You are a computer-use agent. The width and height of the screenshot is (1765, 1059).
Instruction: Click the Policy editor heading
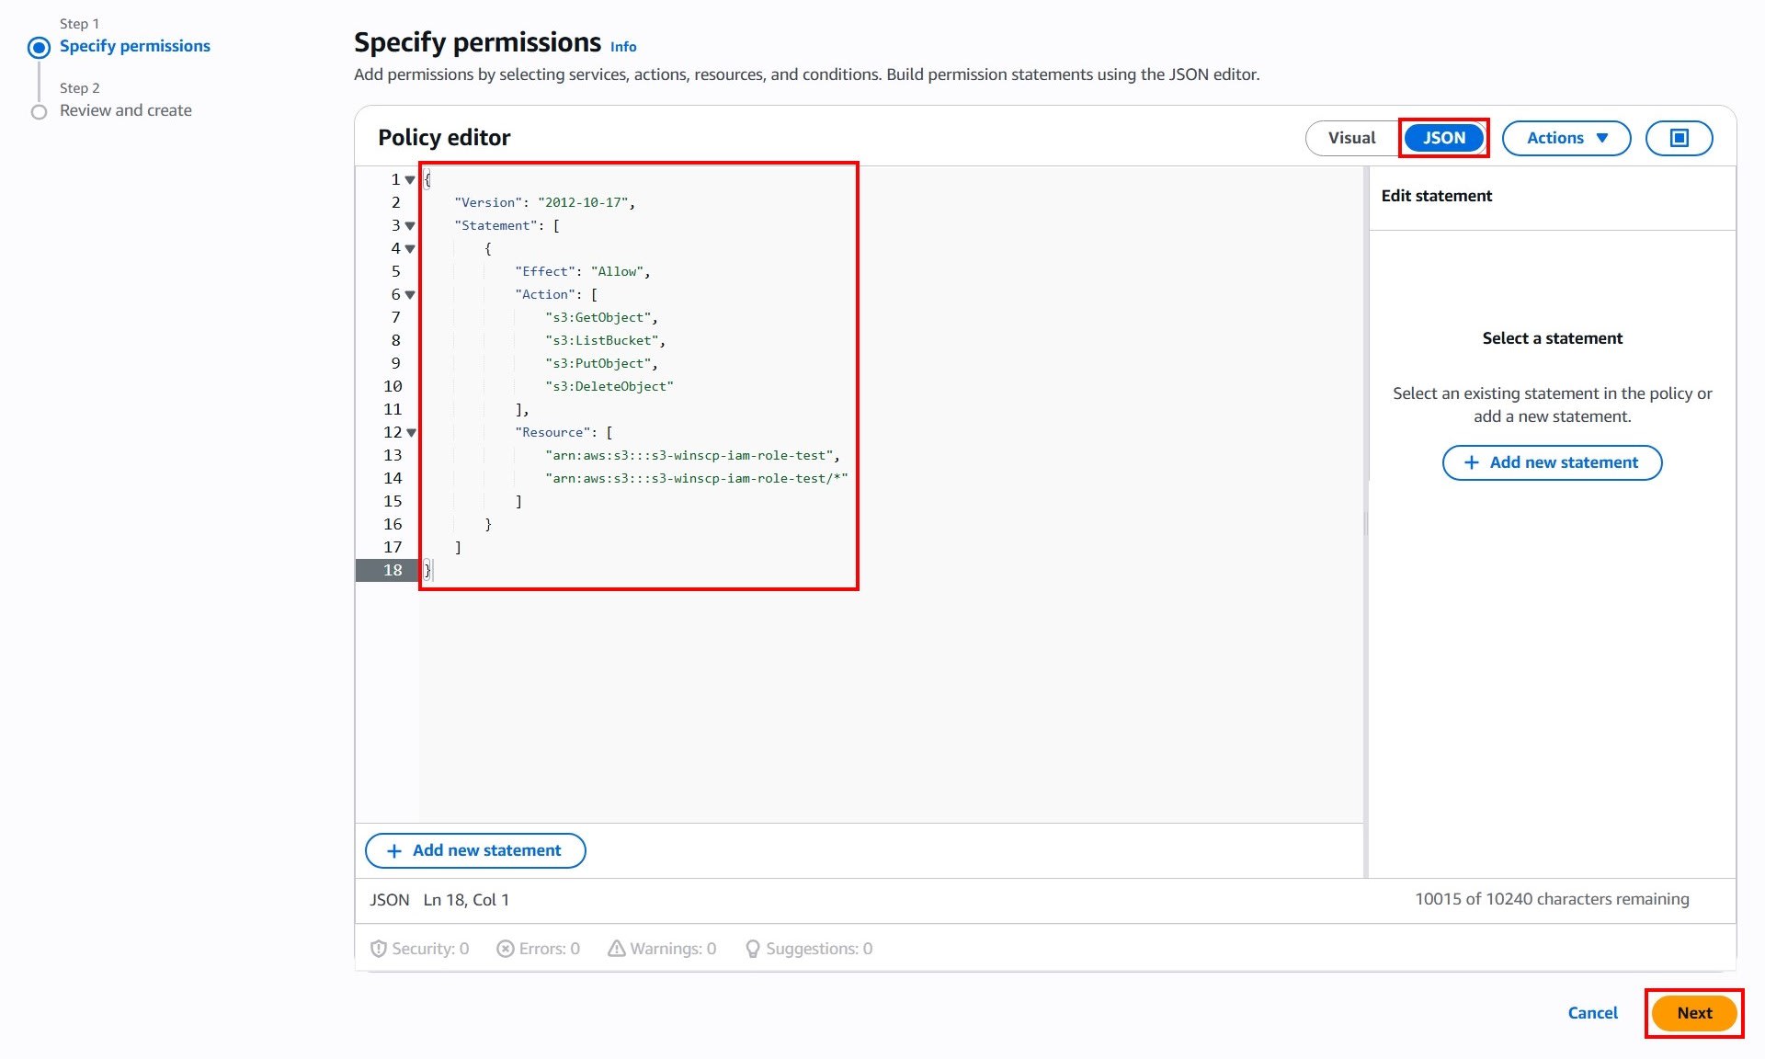pos(444,138)
